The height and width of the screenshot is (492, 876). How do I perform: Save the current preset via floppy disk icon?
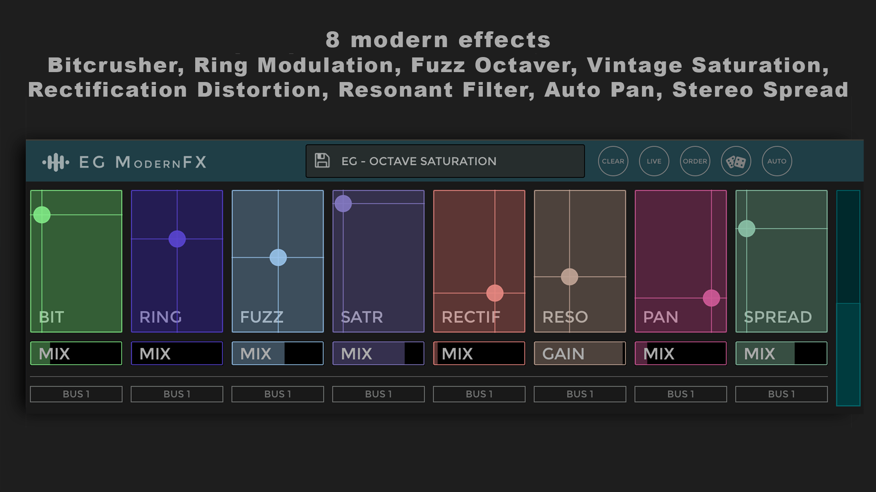pyautogui.click(x=322, y=161)
